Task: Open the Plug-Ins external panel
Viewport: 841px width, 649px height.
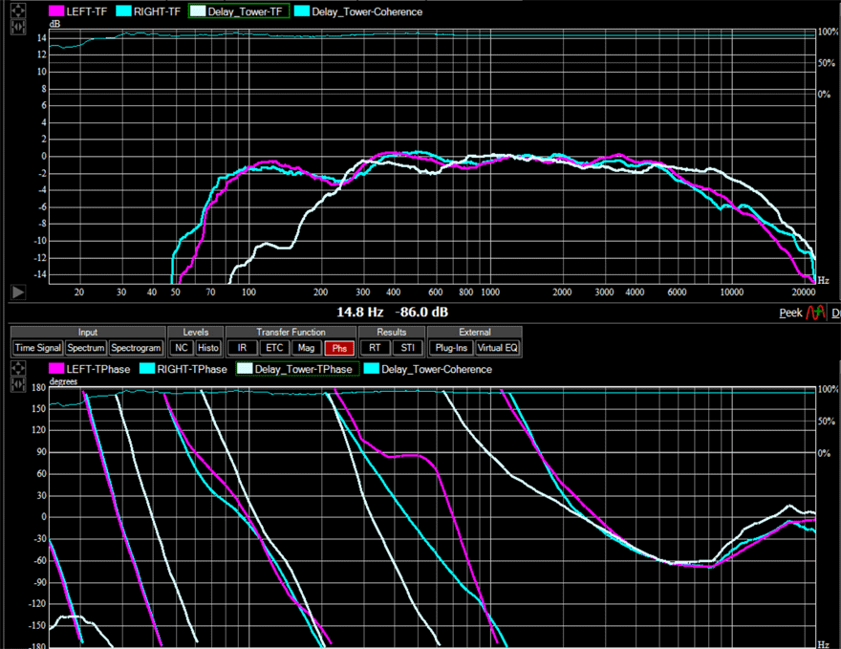Action: (x=451, y=348)
